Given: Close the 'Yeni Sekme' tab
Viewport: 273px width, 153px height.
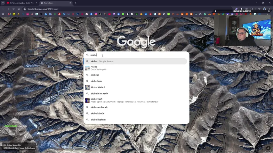Looking at the screenshot, I should [70, 3].
